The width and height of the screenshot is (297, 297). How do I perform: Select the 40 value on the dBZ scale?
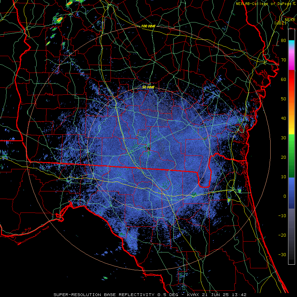tap(283, 118)
